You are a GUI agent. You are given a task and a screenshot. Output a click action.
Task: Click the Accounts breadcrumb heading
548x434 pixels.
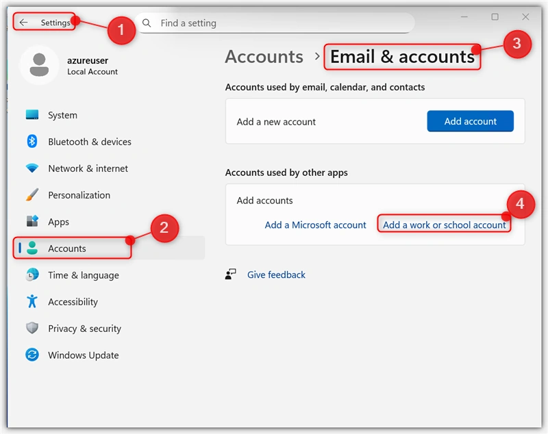[x=264, y=57]
